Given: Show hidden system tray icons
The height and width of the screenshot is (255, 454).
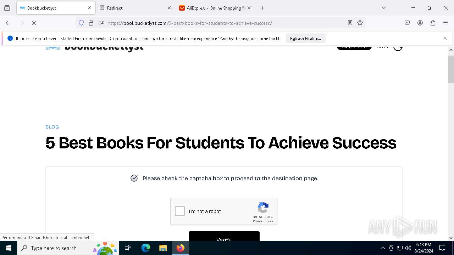Looking at the screenshot, I should point(382,248).
